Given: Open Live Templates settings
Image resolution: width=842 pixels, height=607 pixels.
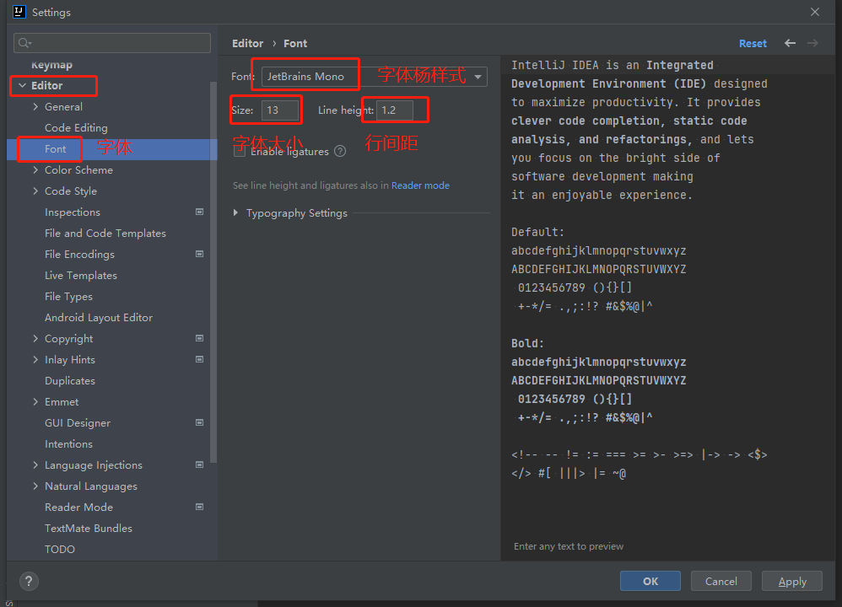Looking at the screenshot, I should (80, 276).
